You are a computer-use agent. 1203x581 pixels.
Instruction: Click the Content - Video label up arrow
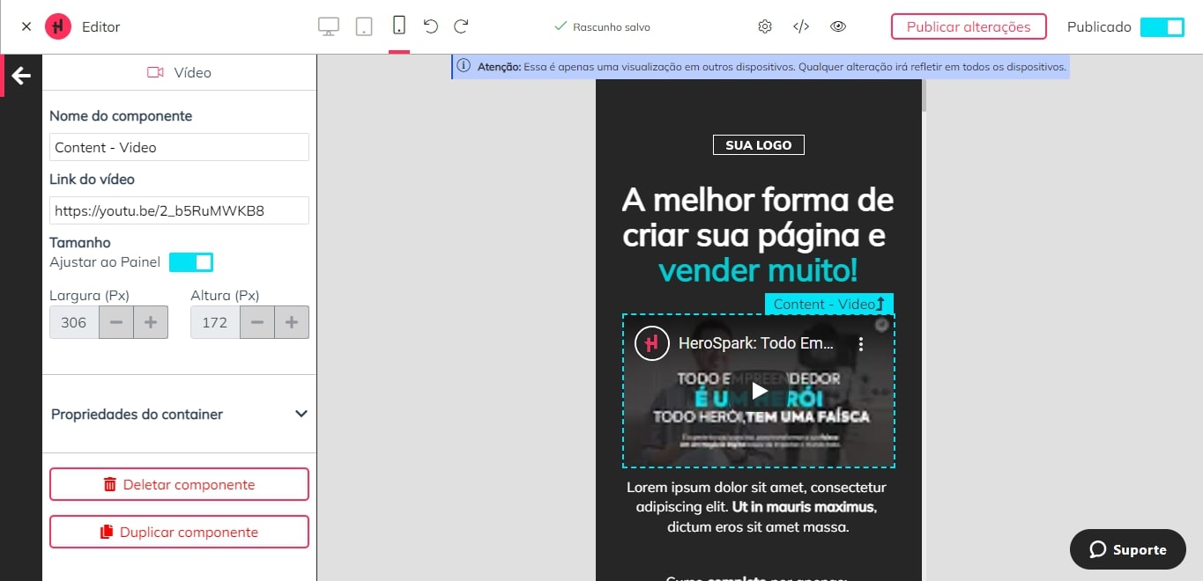[x=880, y=304]
